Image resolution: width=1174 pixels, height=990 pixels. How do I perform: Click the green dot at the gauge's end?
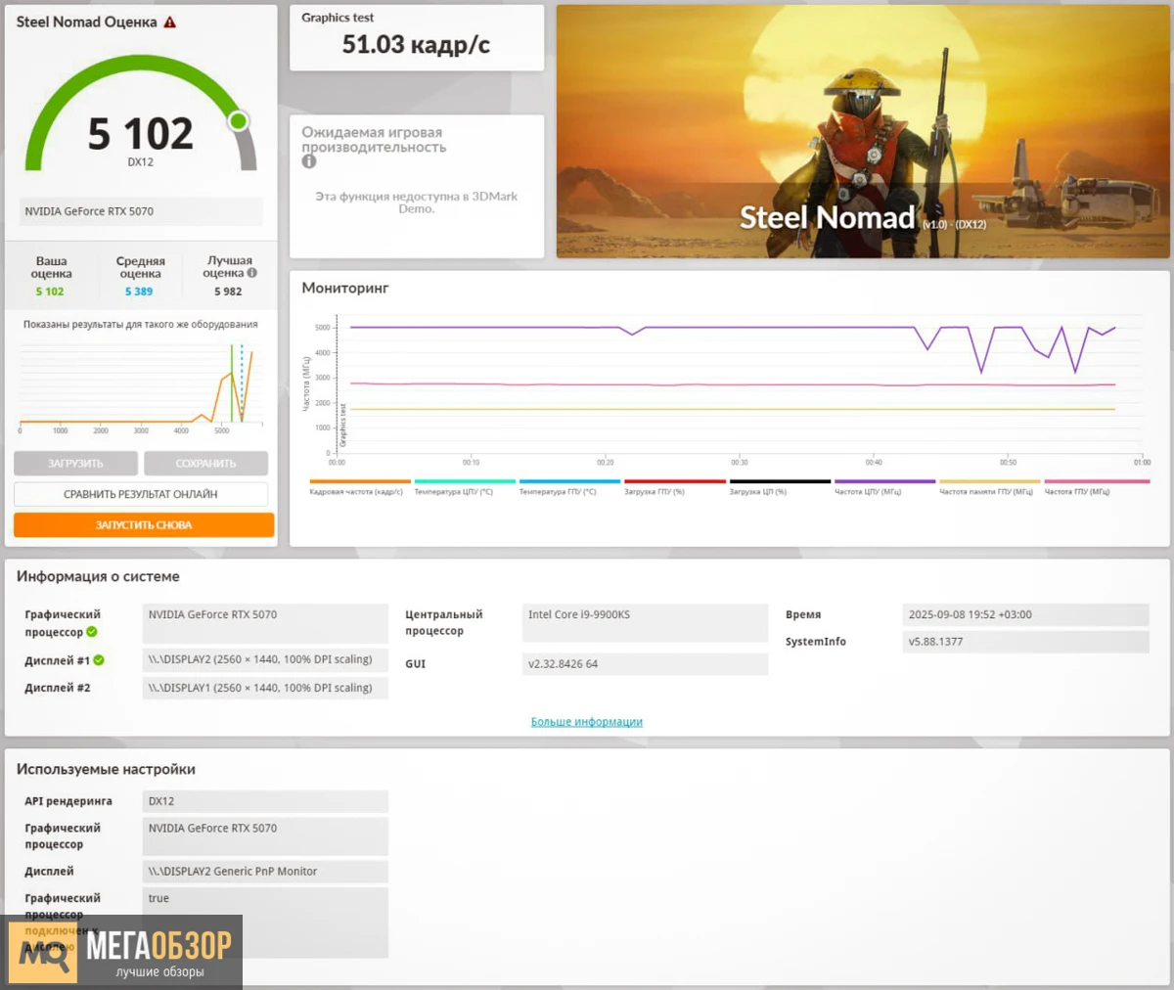(x=238, y=121)
